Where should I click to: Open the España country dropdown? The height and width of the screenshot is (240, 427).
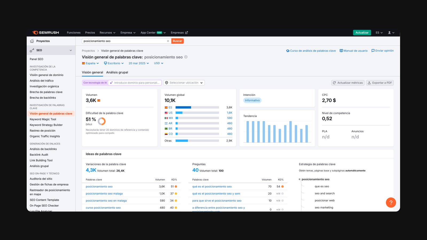pos(90,63)
